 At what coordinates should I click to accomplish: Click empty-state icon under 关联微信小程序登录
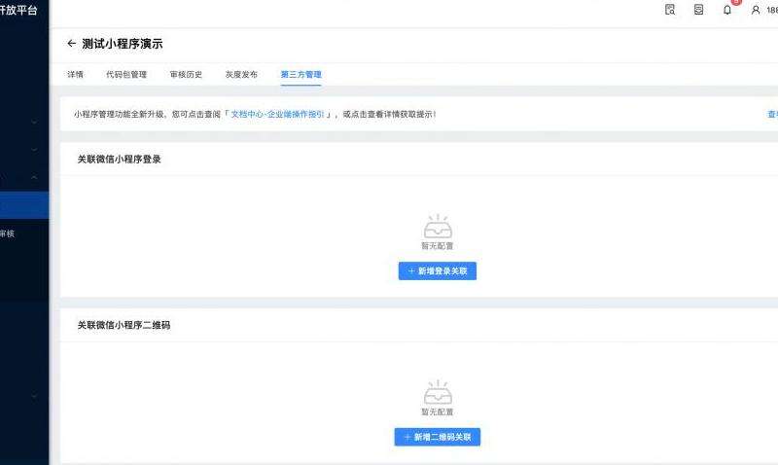(x=437, y=227)
